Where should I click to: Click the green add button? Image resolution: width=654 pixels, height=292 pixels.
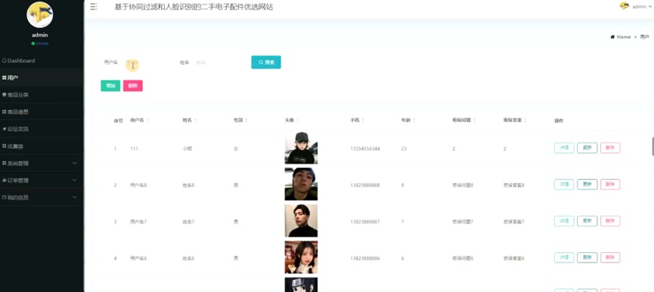tap(110, 86)
